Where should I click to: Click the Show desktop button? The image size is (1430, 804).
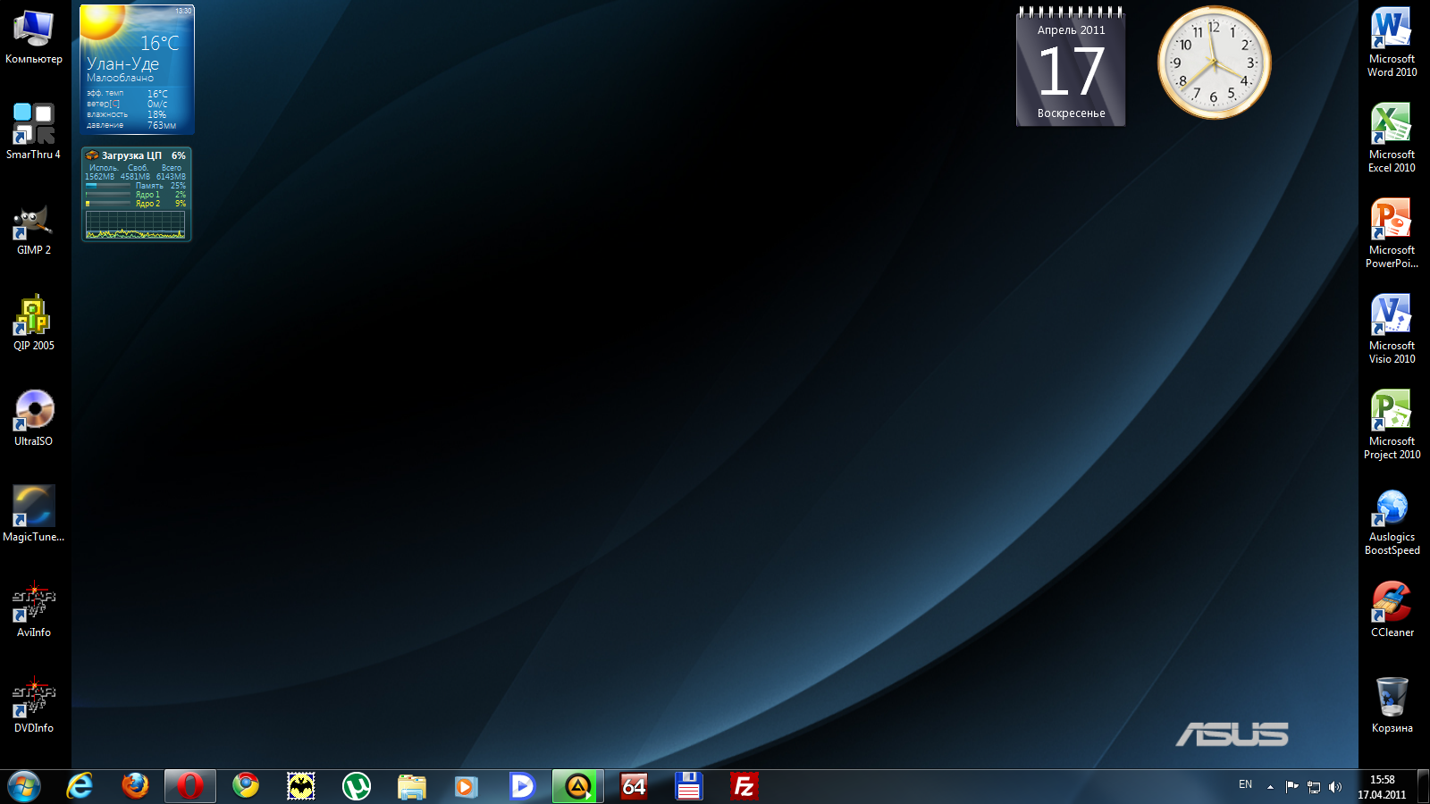(x=1423, y=787)
